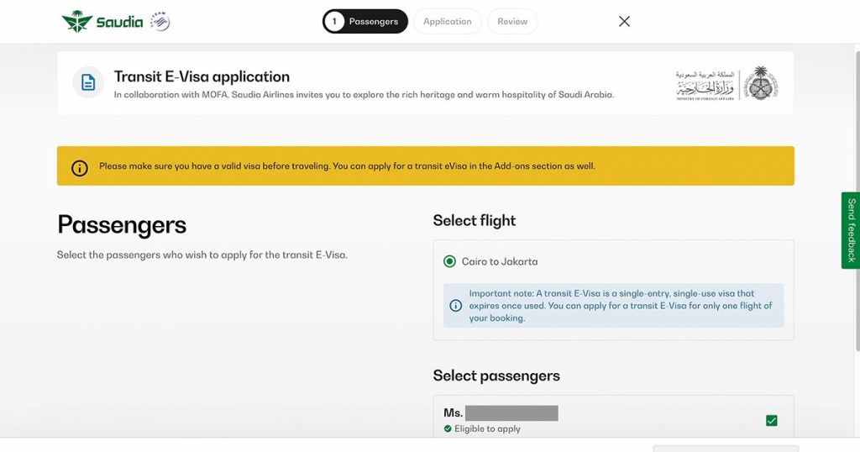Click the Important note text about single-entry visa
This screenshot has width=860, height=452.
620,306
